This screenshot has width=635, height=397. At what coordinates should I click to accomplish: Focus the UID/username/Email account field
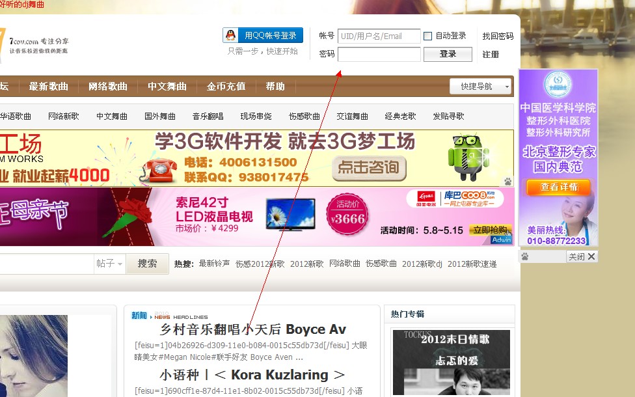coord(379,36)
